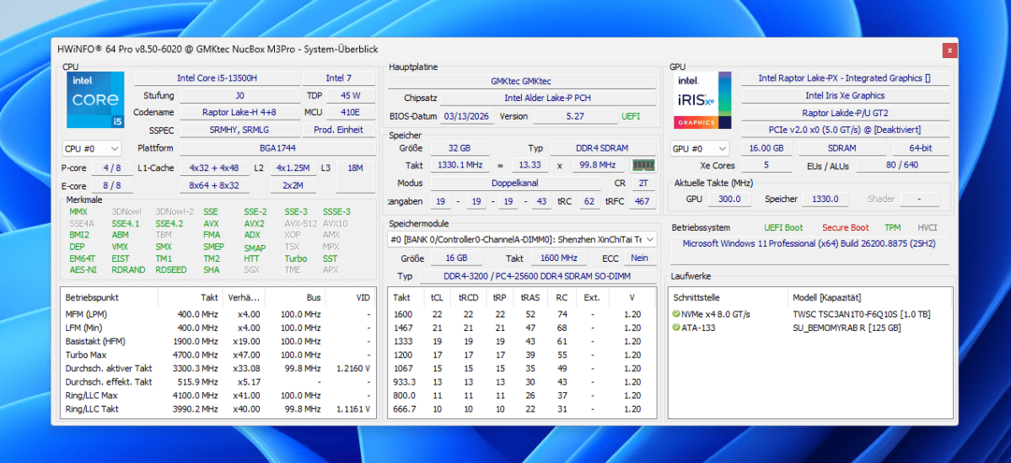Click the BIOS version 5.27 field

[573, 116]
